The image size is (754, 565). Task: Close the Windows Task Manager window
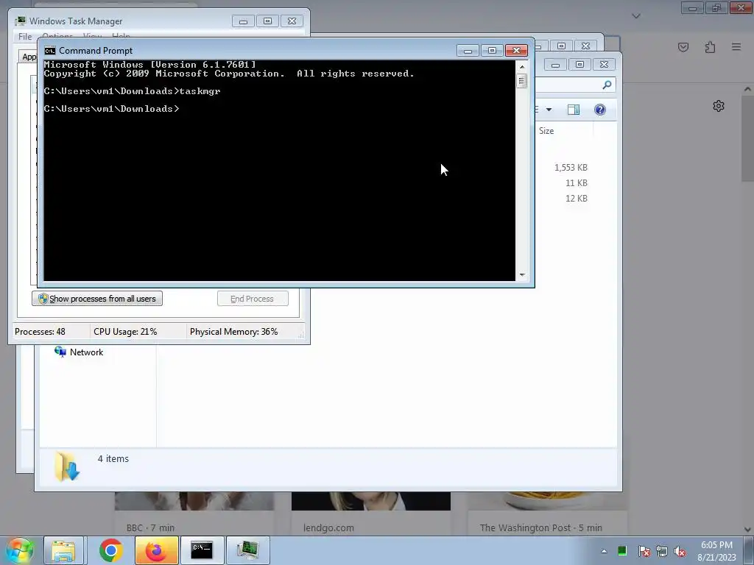[292, 21]
